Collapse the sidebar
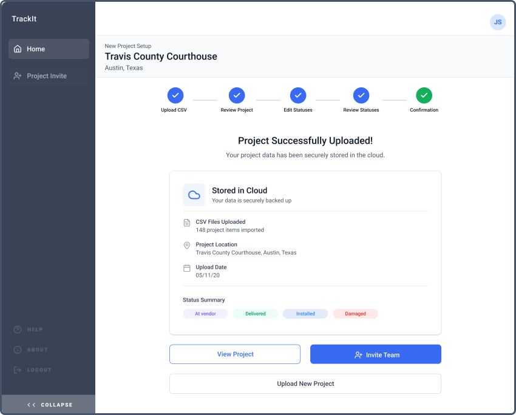 pos(49,405)
